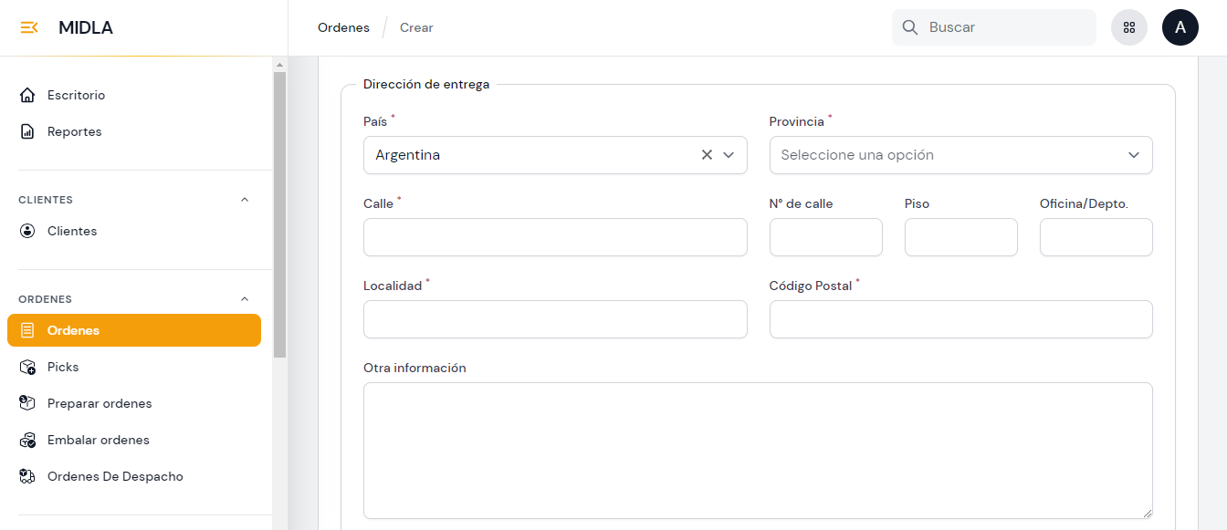Open the Provincia dropdown
The image size is (1227, 530).
click(x=960, y=155)
